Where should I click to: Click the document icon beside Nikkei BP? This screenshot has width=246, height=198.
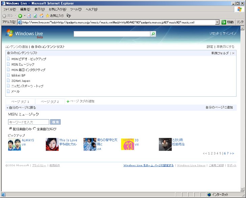[8, 75]
